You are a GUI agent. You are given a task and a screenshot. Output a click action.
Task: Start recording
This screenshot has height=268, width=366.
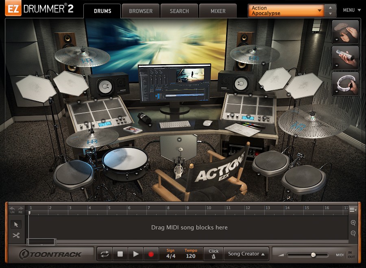click(151, 254)
